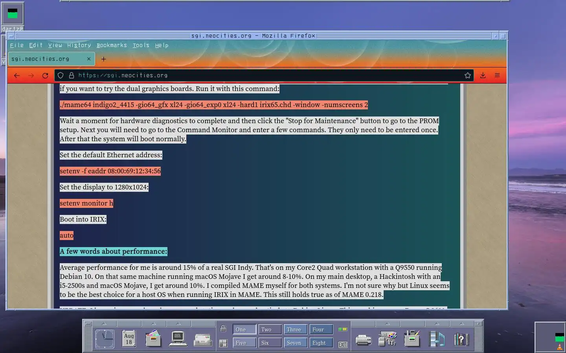Click the minimized icon at bottom-right corner
This screenshot has width=566, height=353.
tap(550, 337)
